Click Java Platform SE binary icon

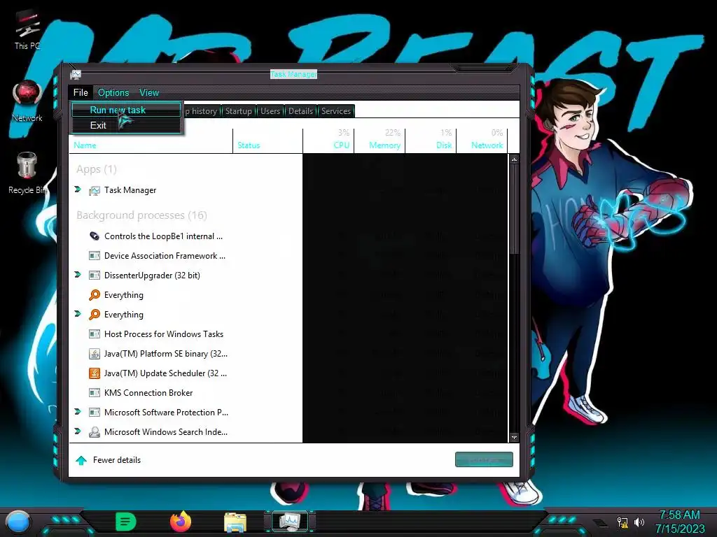point(95,353)
